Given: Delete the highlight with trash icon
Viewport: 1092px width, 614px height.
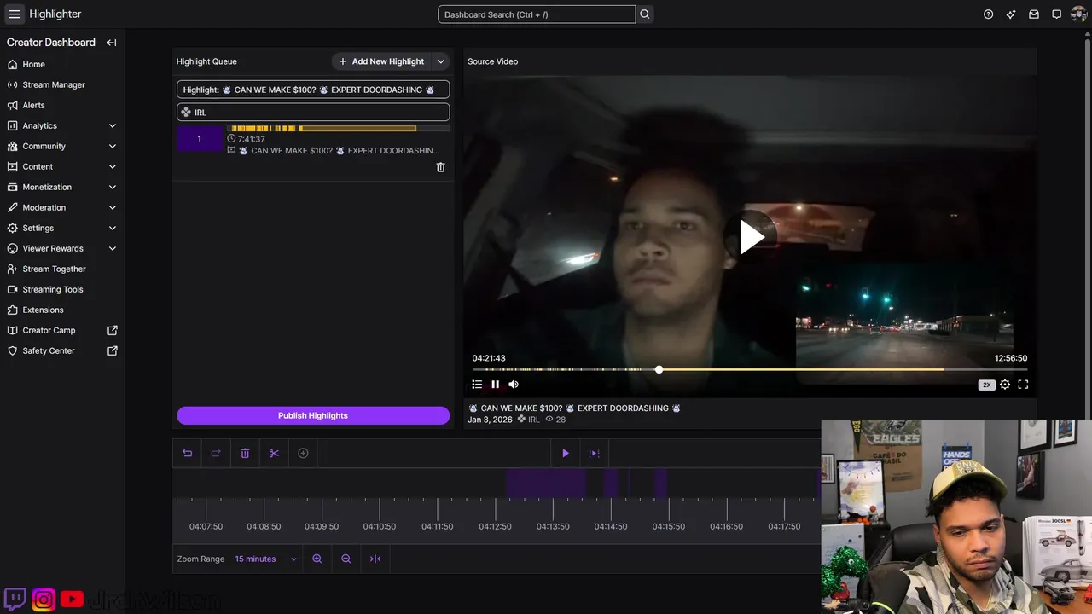Looking at the screenshot, I should (440, 167).
